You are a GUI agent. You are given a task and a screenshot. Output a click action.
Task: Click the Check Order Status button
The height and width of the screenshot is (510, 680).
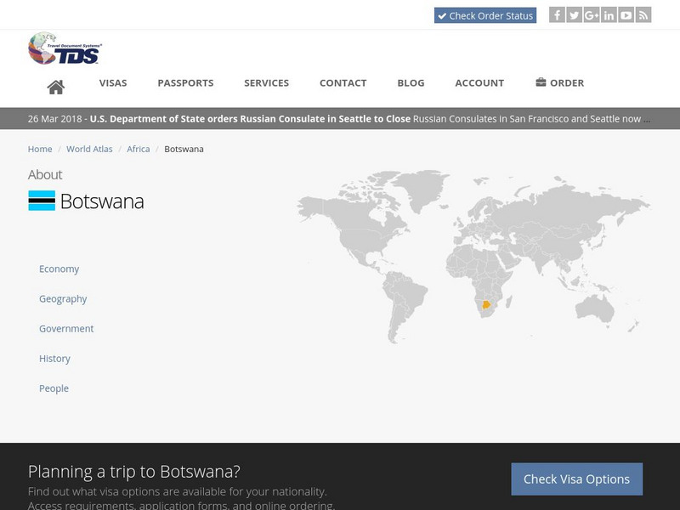click(485, 14)
